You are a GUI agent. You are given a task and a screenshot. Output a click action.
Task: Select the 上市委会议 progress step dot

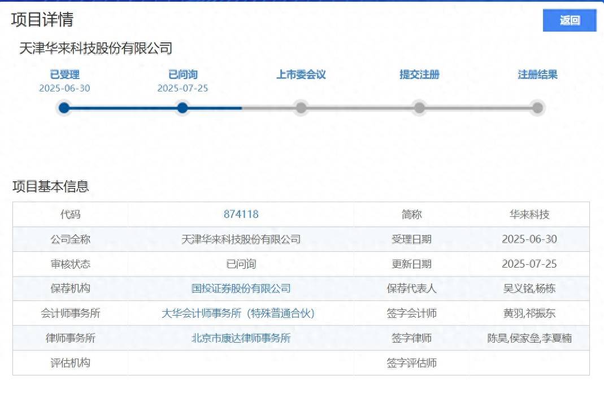tap(301, 108)
